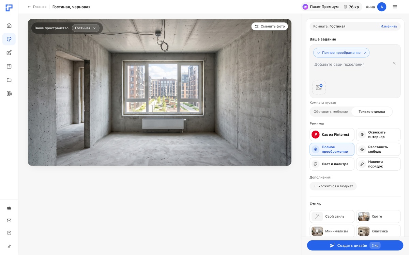Open the pencil edit icon in sidebar

[9, 53]
